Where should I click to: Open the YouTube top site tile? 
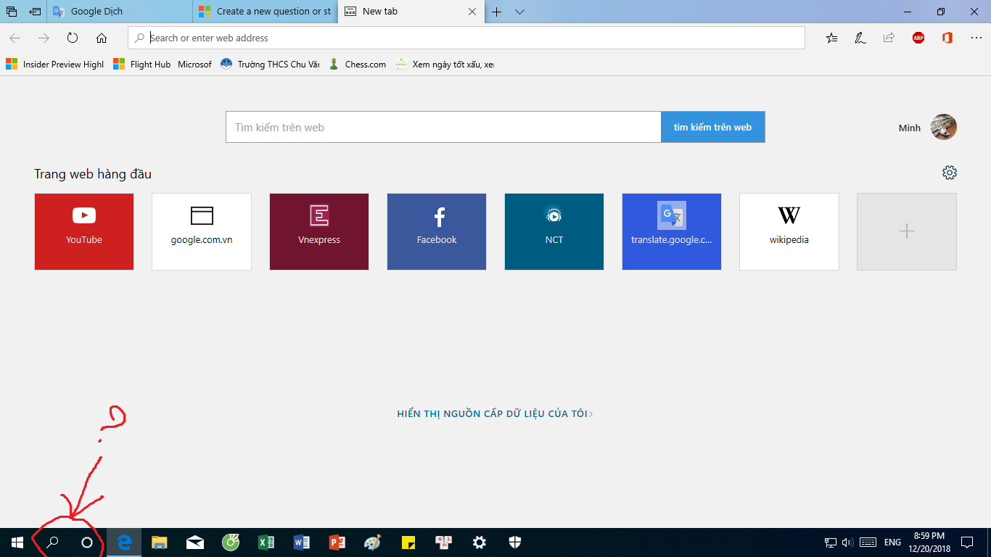tap(84, 231)
